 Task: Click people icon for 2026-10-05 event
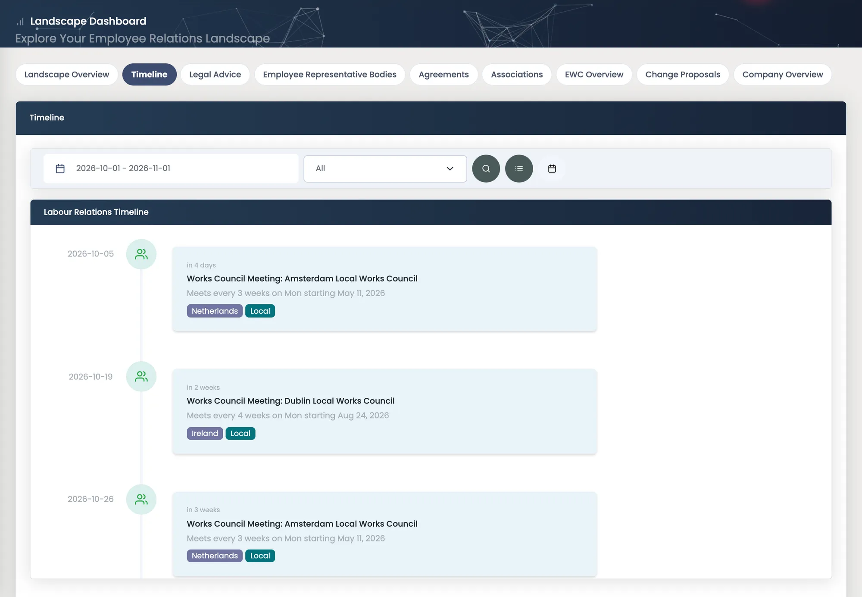click(x=141, y=254)
